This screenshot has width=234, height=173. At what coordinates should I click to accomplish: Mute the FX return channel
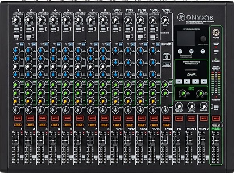179,118
